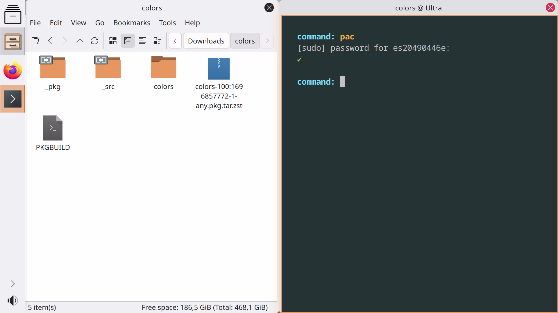Switch to detailed list view mode

[157, 41]
